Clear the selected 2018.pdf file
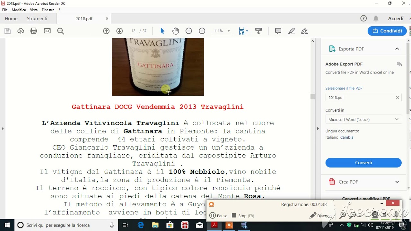The image size is (411, 231). pyautogui.click(x=397, y=98)
